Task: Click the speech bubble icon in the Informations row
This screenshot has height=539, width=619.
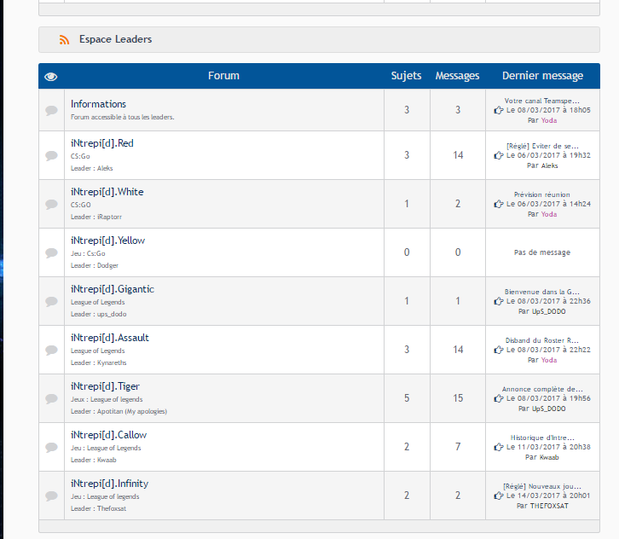Action: (51, 111)
